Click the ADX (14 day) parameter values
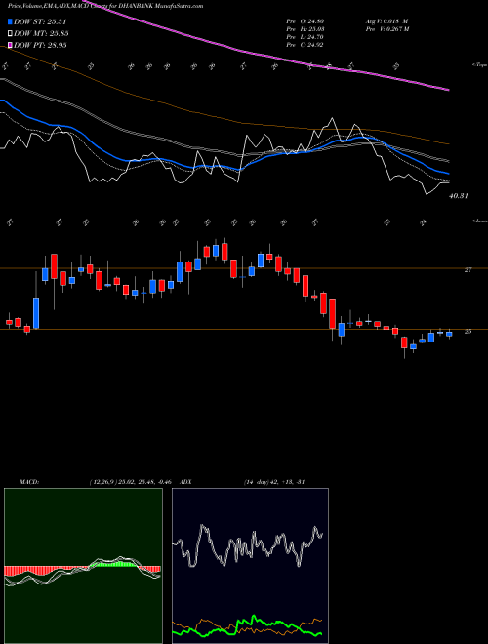Image resolution: width=488 pixels, height=644 pixels. tap(273, 481)
